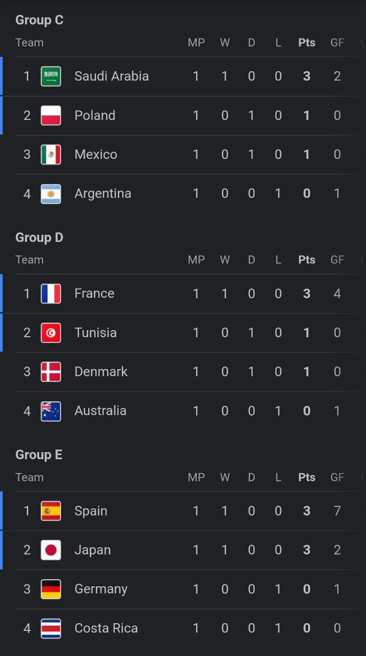Select the Group C heading
366x656 pixels.
tap(39, 20)
